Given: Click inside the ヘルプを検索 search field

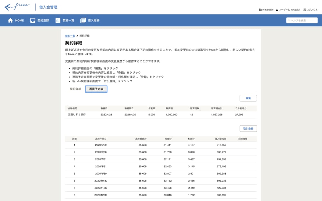Looking at the screenshot, I should pyautogui.click(x=303, y=20).
